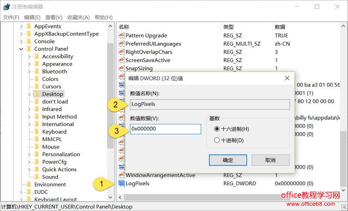The image size is (348, 211).
Task: Expand the Input Method tree node
Action: (x=29, y=117)
